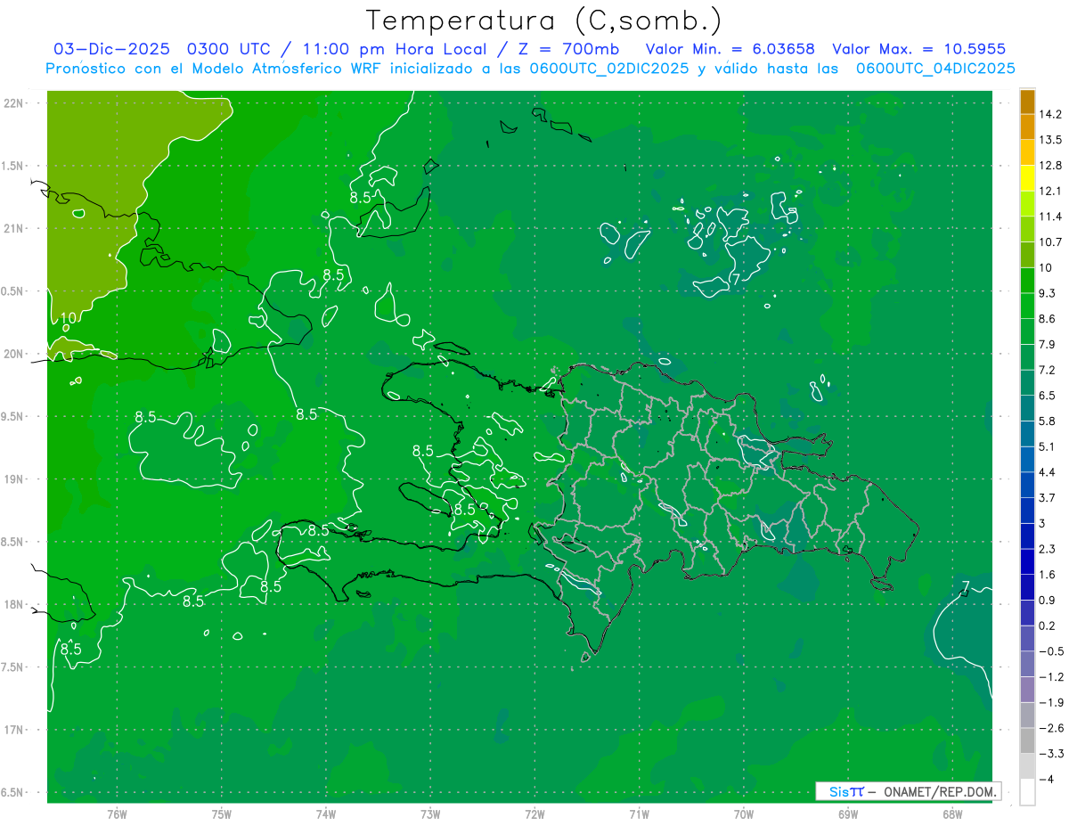The height and width of the screenshot is (826, 1069).
Task: Click the purple swatch between -1.9 and -1.2
Action: coord(1027,690)
